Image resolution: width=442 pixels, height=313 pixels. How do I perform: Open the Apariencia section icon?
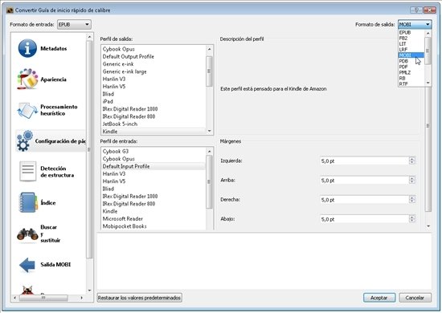click(x=27, y=79)
